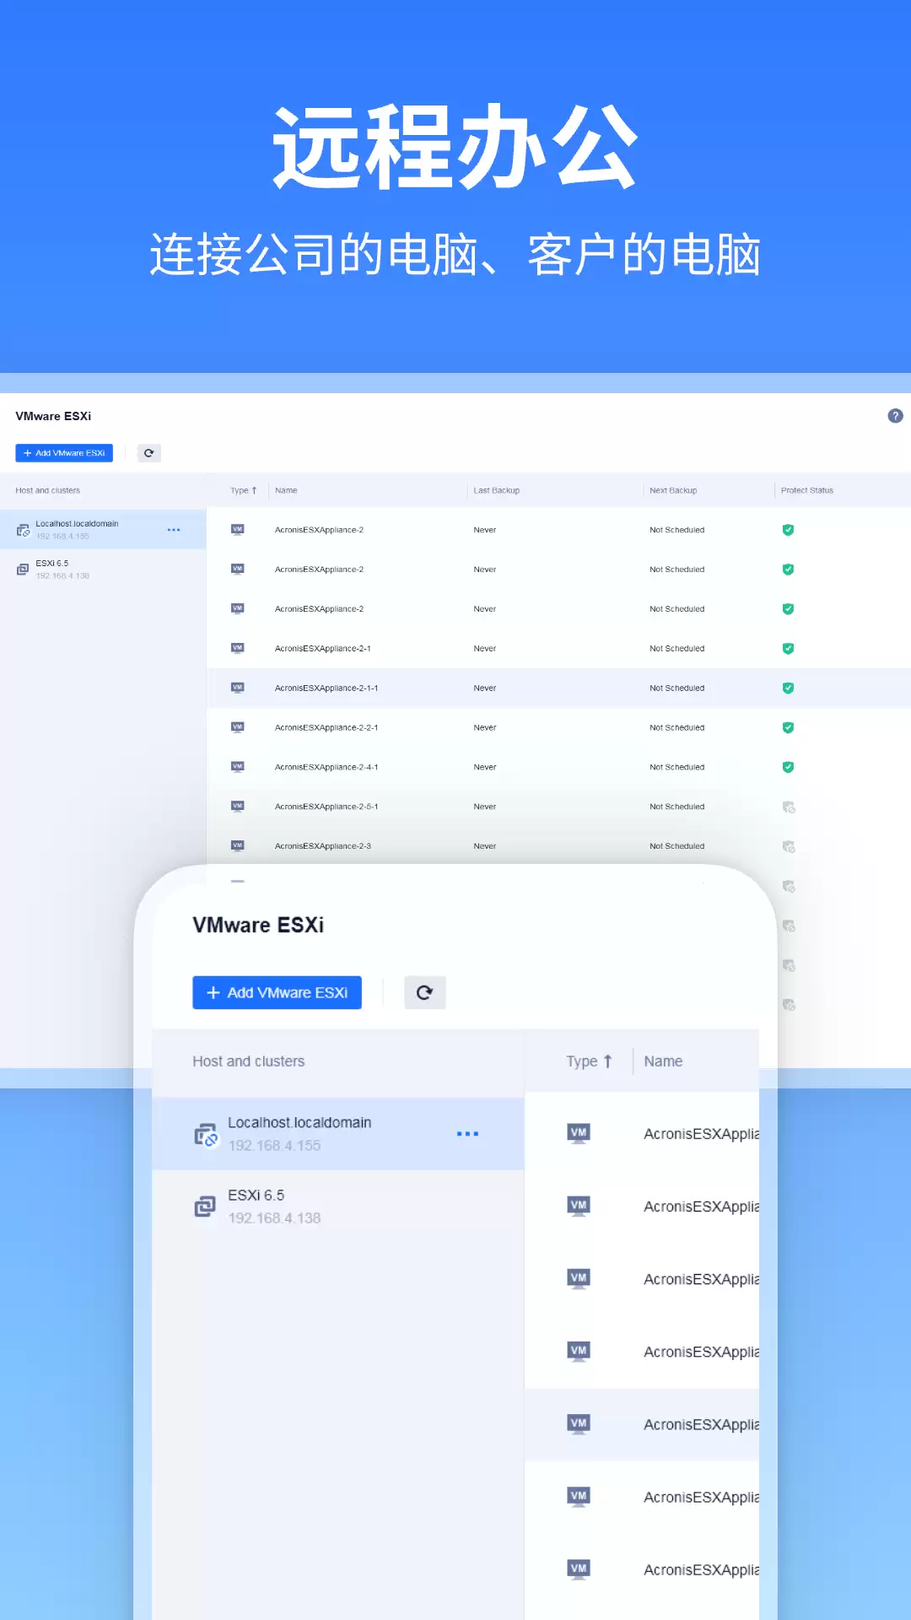The height and width of the screenshot is (1620, 911).
Task: Click green shield of AcronisESXAppliance-2-4-1 row
Action: click(x=788, y=767)
